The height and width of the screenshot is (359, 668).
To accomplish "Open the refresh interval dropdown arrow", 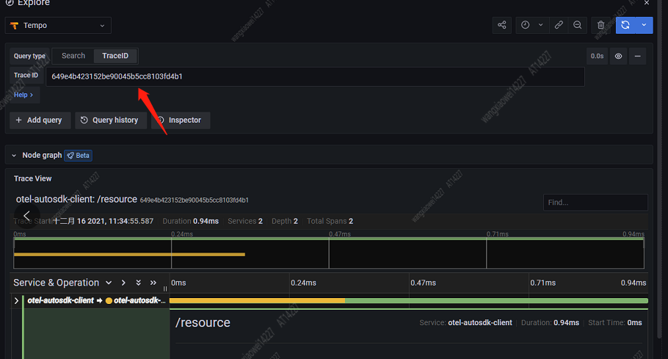I will tap(645, 25).
